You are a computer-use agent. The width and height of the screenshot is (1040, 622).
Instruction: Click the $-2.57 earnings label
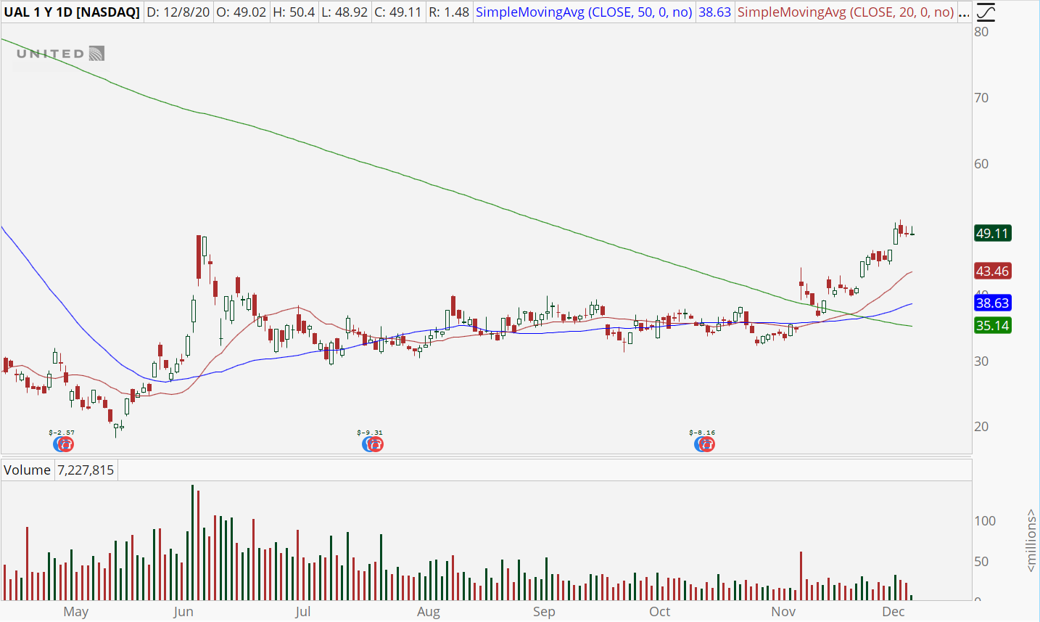tap(62, 433)
